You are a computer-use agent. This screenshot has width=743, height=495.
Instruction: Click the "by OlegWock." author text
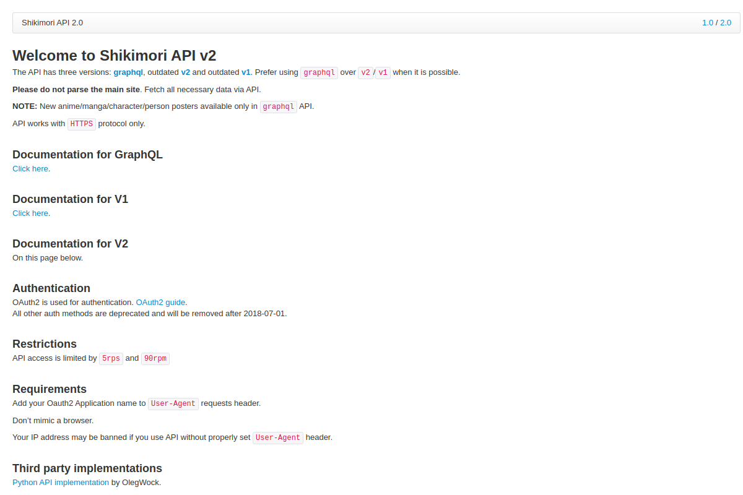(x=136, y=482)
